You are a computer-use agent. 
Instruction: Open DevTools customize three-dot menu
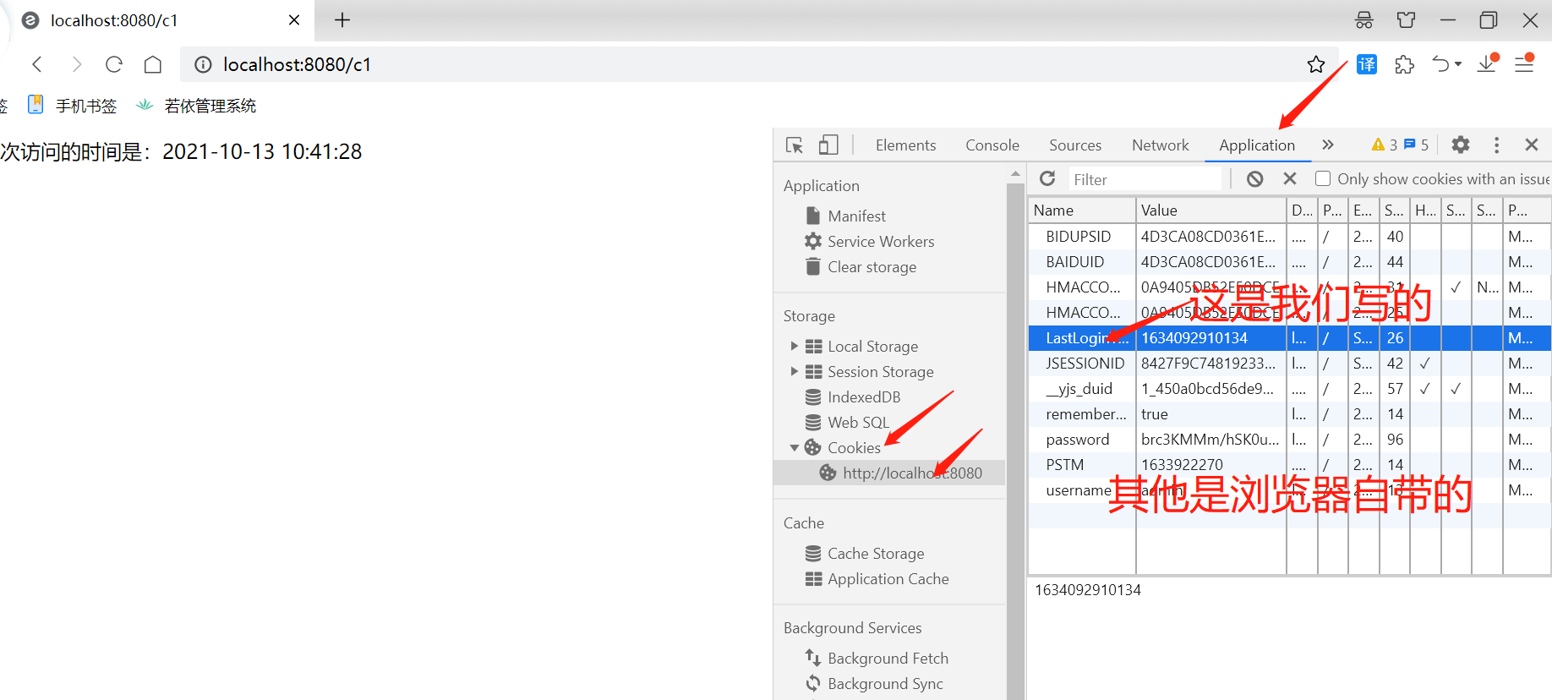(x=1496, y=145)
